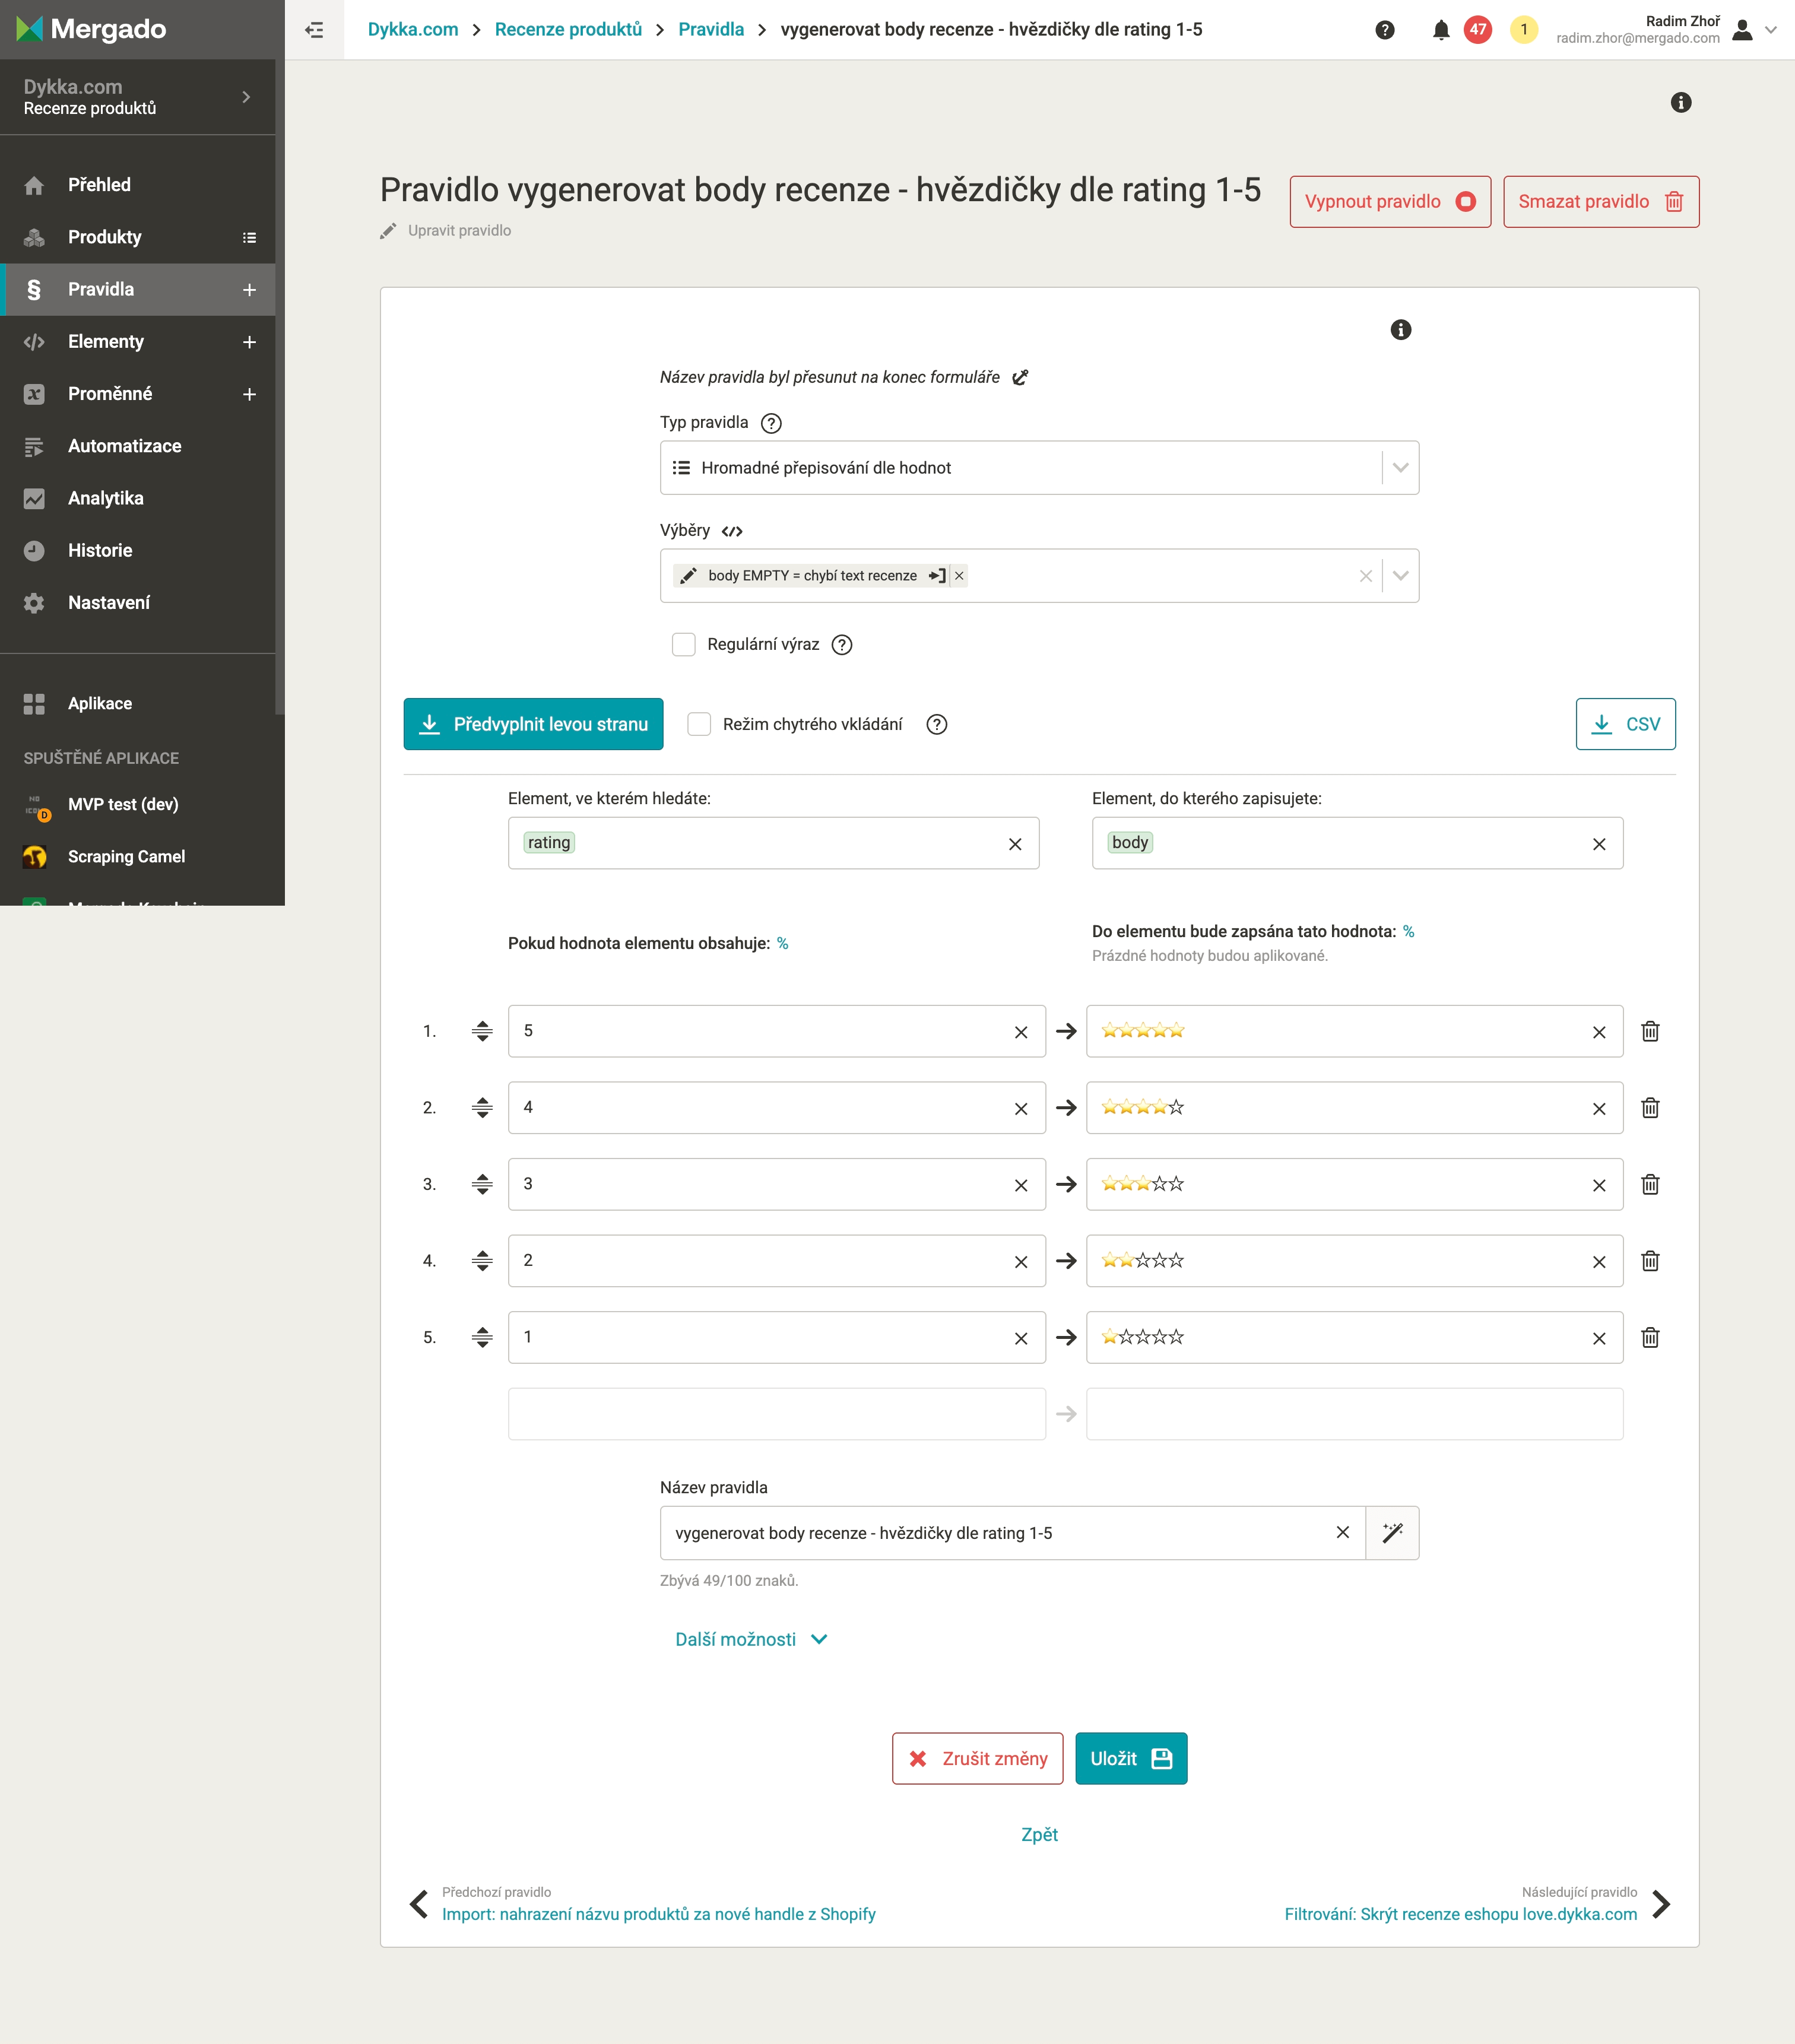The height and width of the screenshot is (2044, 1795).
Task: Click help icon next to Typ pravidla
Action: 771,423
